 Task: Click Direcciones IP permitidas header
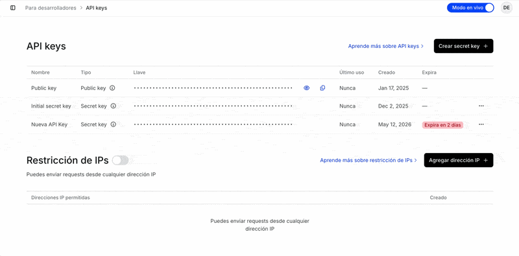coord(60,198)
